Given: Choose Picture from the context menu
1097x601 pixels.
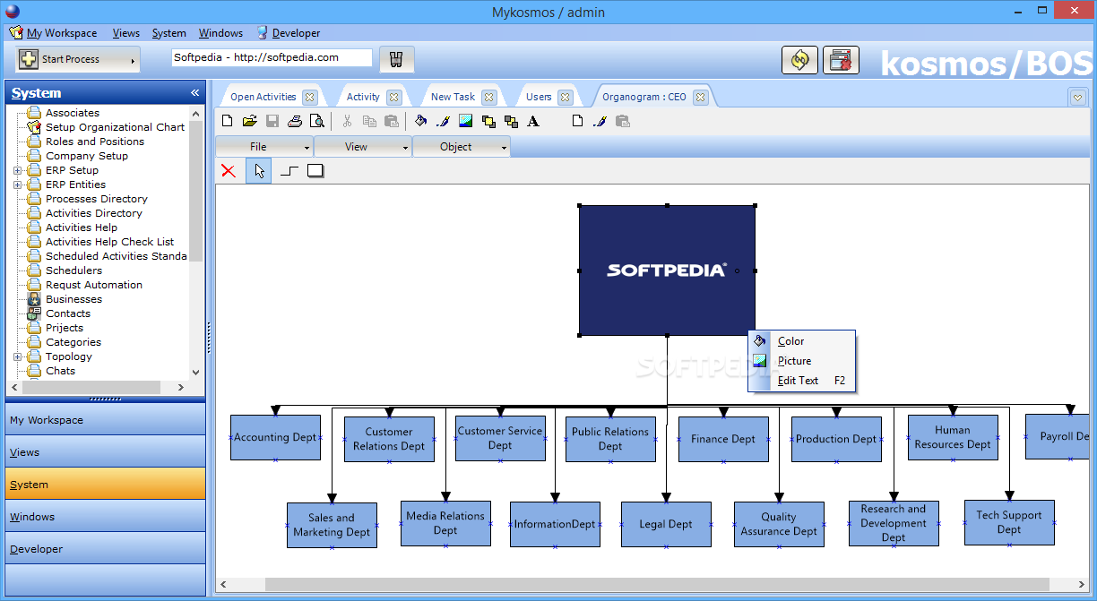Looking at the screenshot, I should click(801, 361).
